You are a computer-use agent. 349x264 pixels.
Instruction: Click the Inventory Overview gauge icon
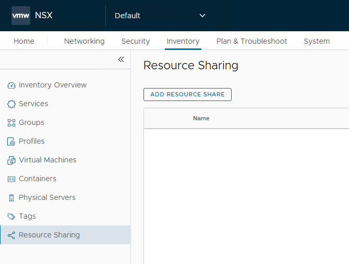tap(11, 85)
